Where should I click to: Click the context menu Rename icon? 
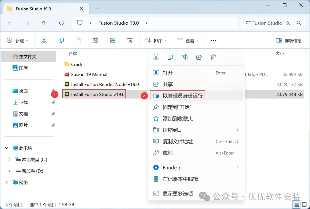tap(185, 57)
